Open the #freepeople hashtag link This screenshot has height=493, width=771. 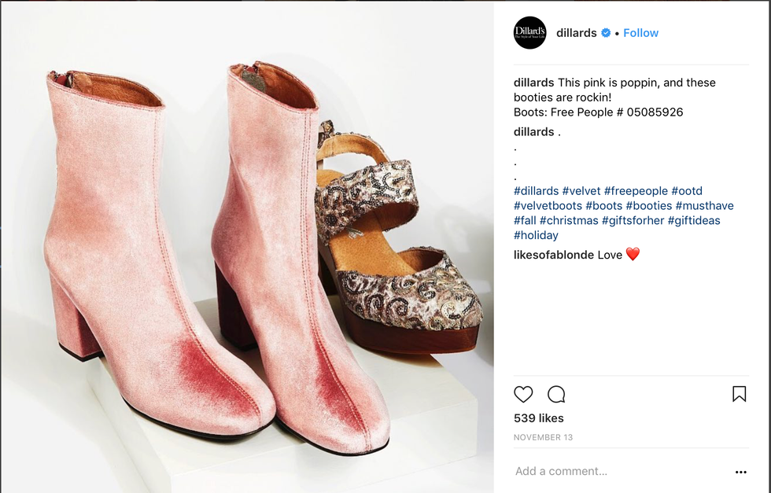pos(636,191)
